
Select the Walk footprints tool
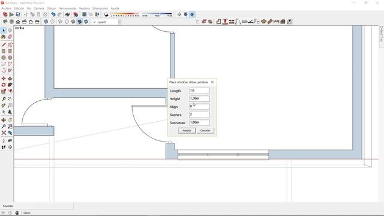click(4, 147)
